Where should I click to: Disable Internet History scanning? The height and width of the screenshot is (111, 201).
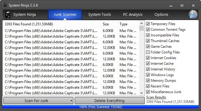point(148,69)
